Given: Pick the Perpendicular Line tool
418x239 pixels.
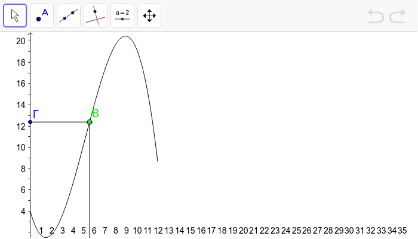Looking at the screenshot, I should tap(96, 16).
